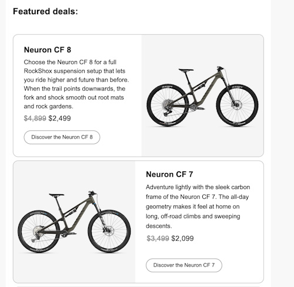Select the Neuron CF 7 bike photo
This screenshot has height=287, width=294.
74,222
